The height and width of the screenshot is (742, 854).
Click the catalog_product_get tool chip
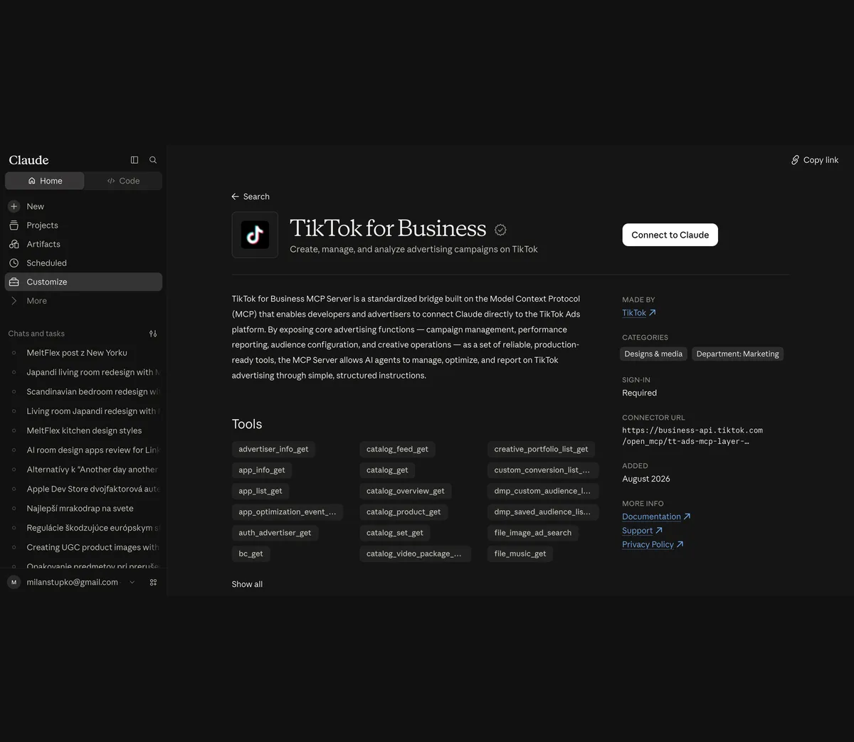point(404,512)
